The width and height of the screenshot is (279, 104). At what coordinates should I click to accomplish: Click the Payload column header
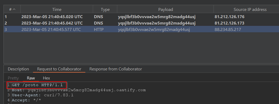click(x=165, y=10)
